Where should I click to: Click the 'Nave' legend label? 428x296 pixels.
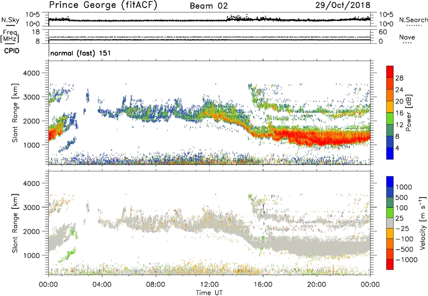[x=407, y=37]
